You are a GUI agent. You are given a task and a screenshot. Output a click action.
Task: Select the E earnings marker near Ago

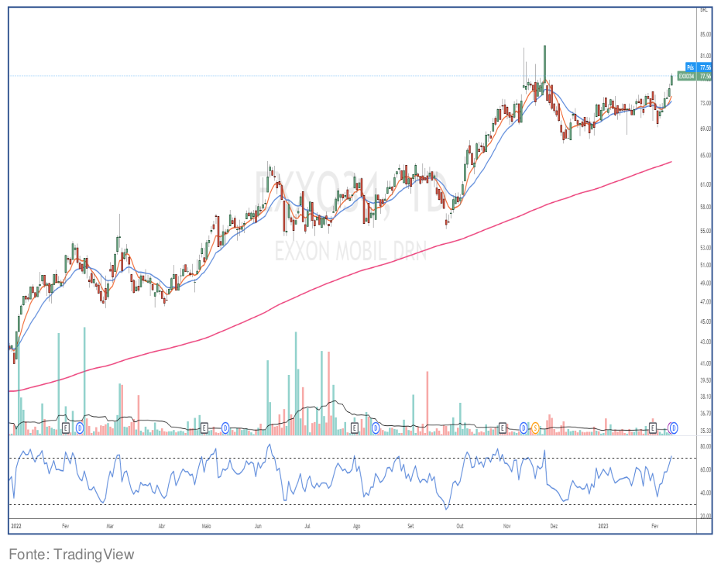355,428
